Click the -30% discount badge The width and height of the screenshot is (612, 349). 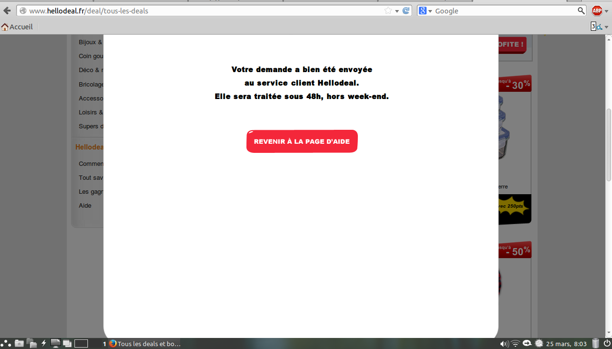click(514, 84)
